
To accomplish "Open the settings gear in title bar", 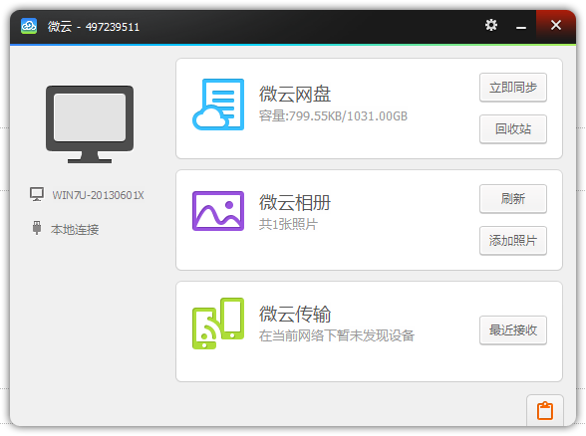I will point(490,26).
